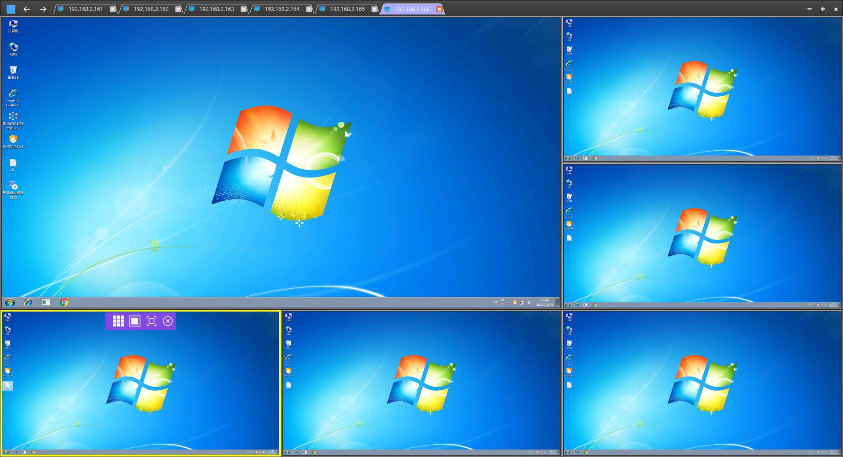Click the Chrome taskbar icon in the bottom-center session
843x457 pixels.
314,452
